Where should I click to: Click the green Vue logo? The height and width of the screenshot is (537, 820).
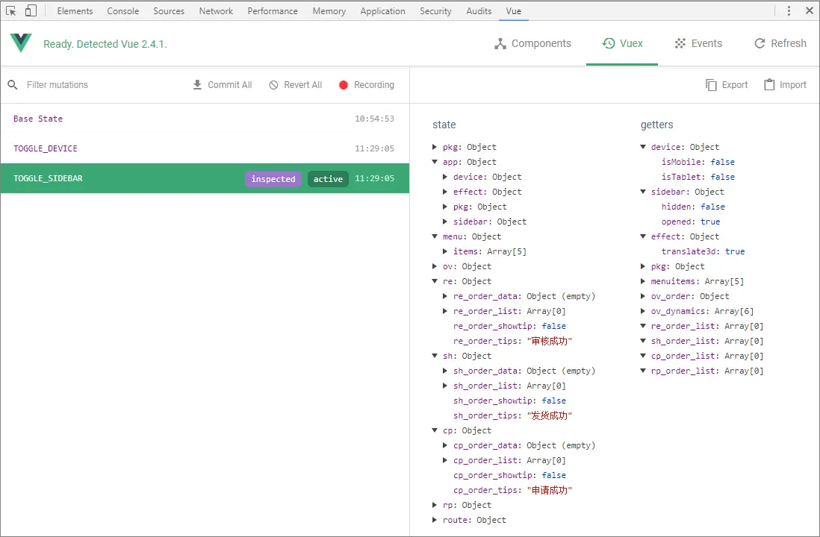coord(21,43)
